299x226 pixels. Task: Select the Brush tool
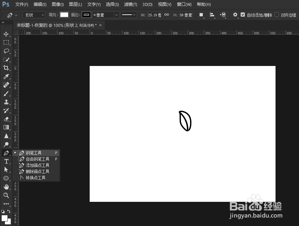(6, 94)
